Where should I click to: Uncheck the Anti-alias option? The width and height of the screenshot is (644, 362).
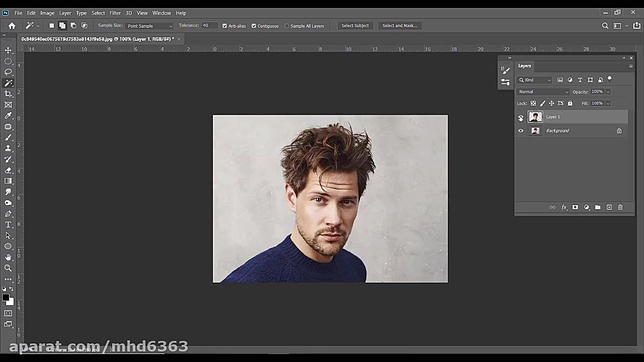[x=224, y=26]
